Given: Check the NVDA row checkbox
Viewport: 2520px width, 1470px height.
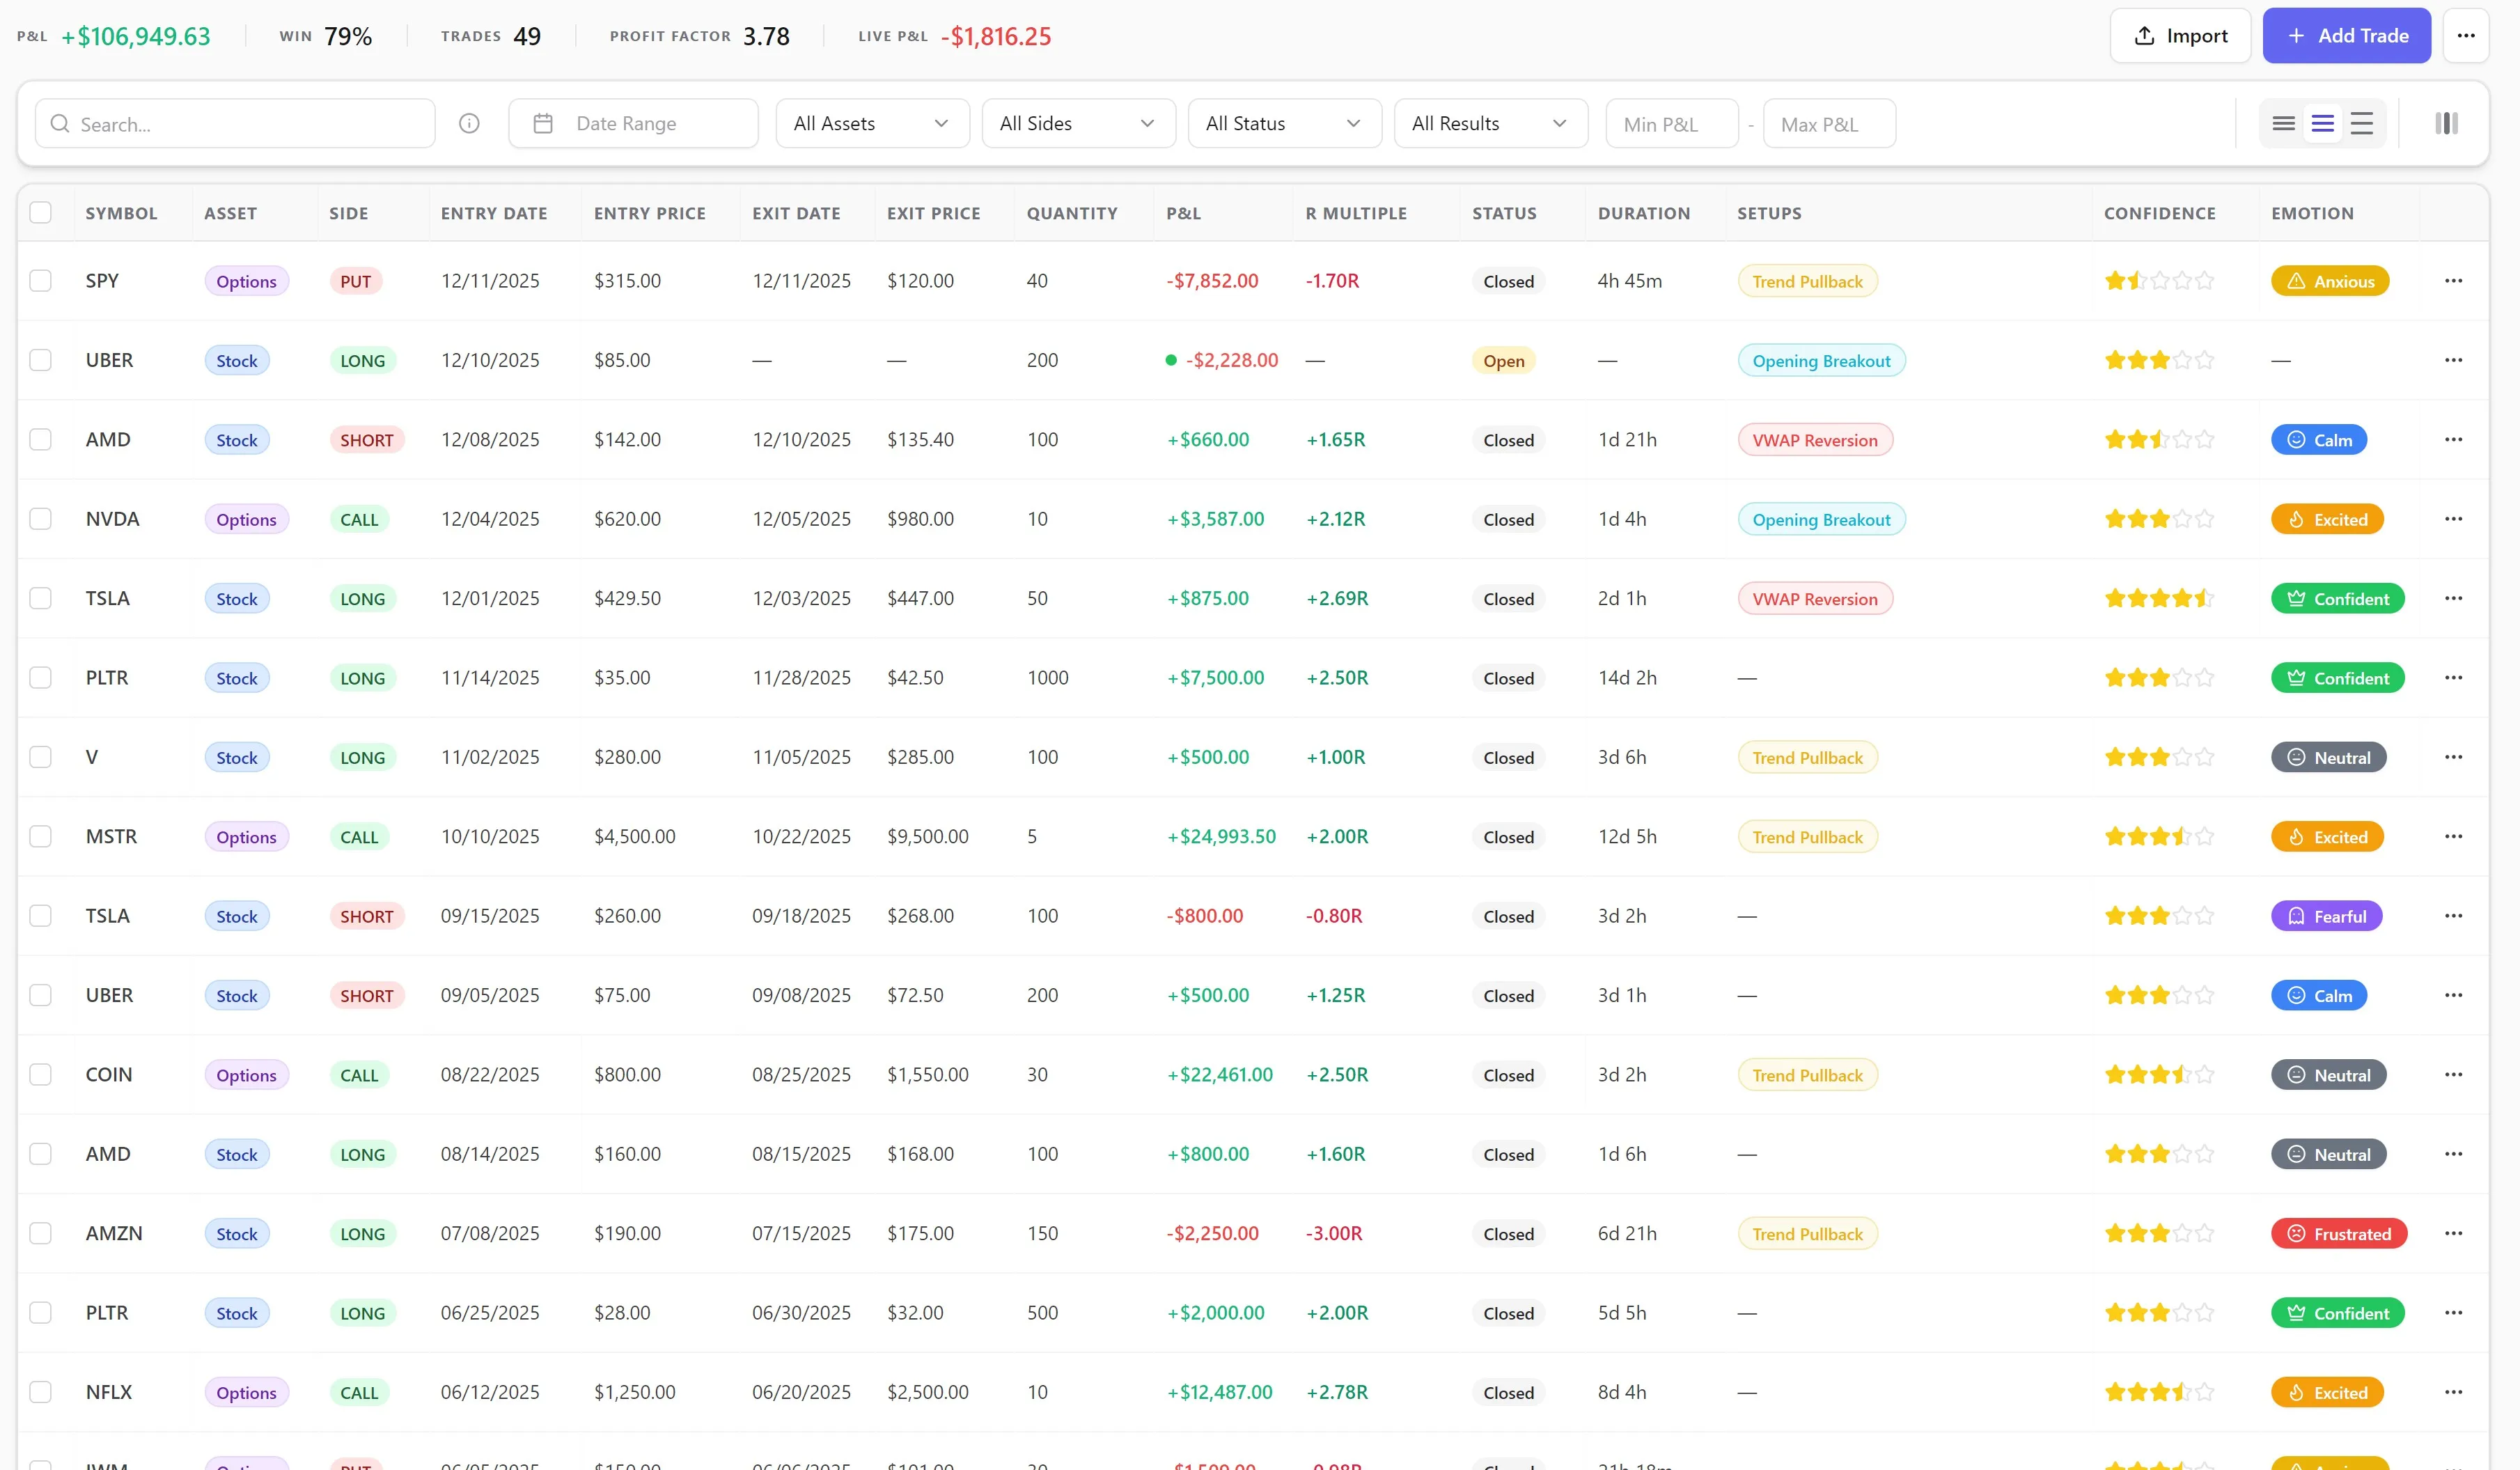Looking at the screenshot, I should (x=40, y=519).
